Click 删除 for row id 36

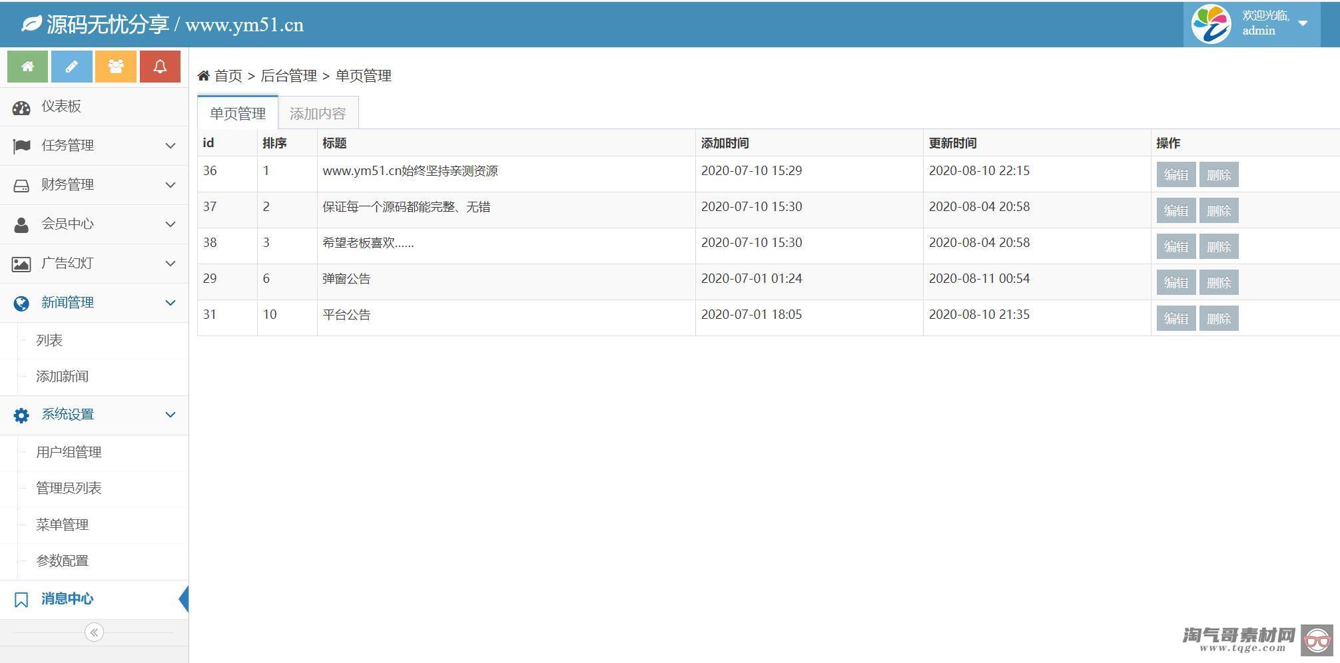coord(1219,175)
